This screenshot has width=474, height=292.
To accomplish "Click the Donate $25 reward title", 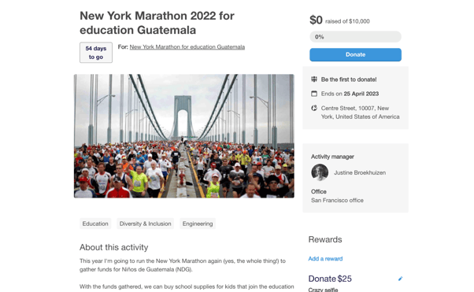I will coord(330,279).
